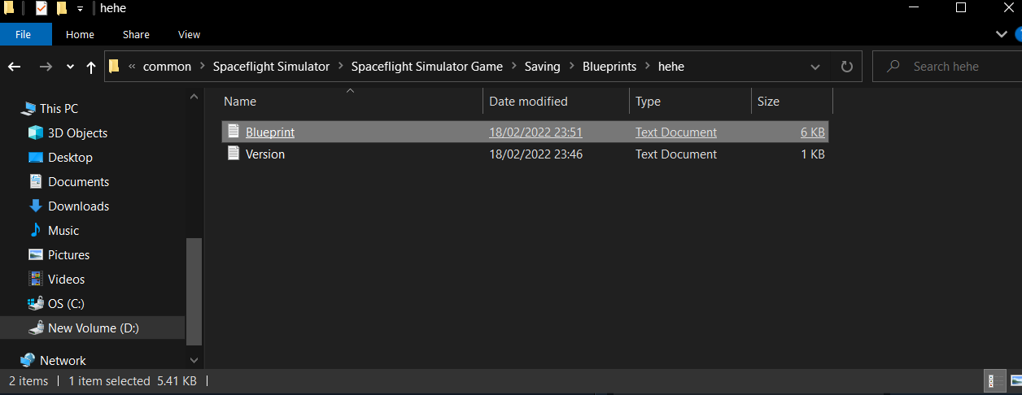Screen dimensions: 1022x395
Task: Open the recent locations dropdown
Action: click(70, 67)
